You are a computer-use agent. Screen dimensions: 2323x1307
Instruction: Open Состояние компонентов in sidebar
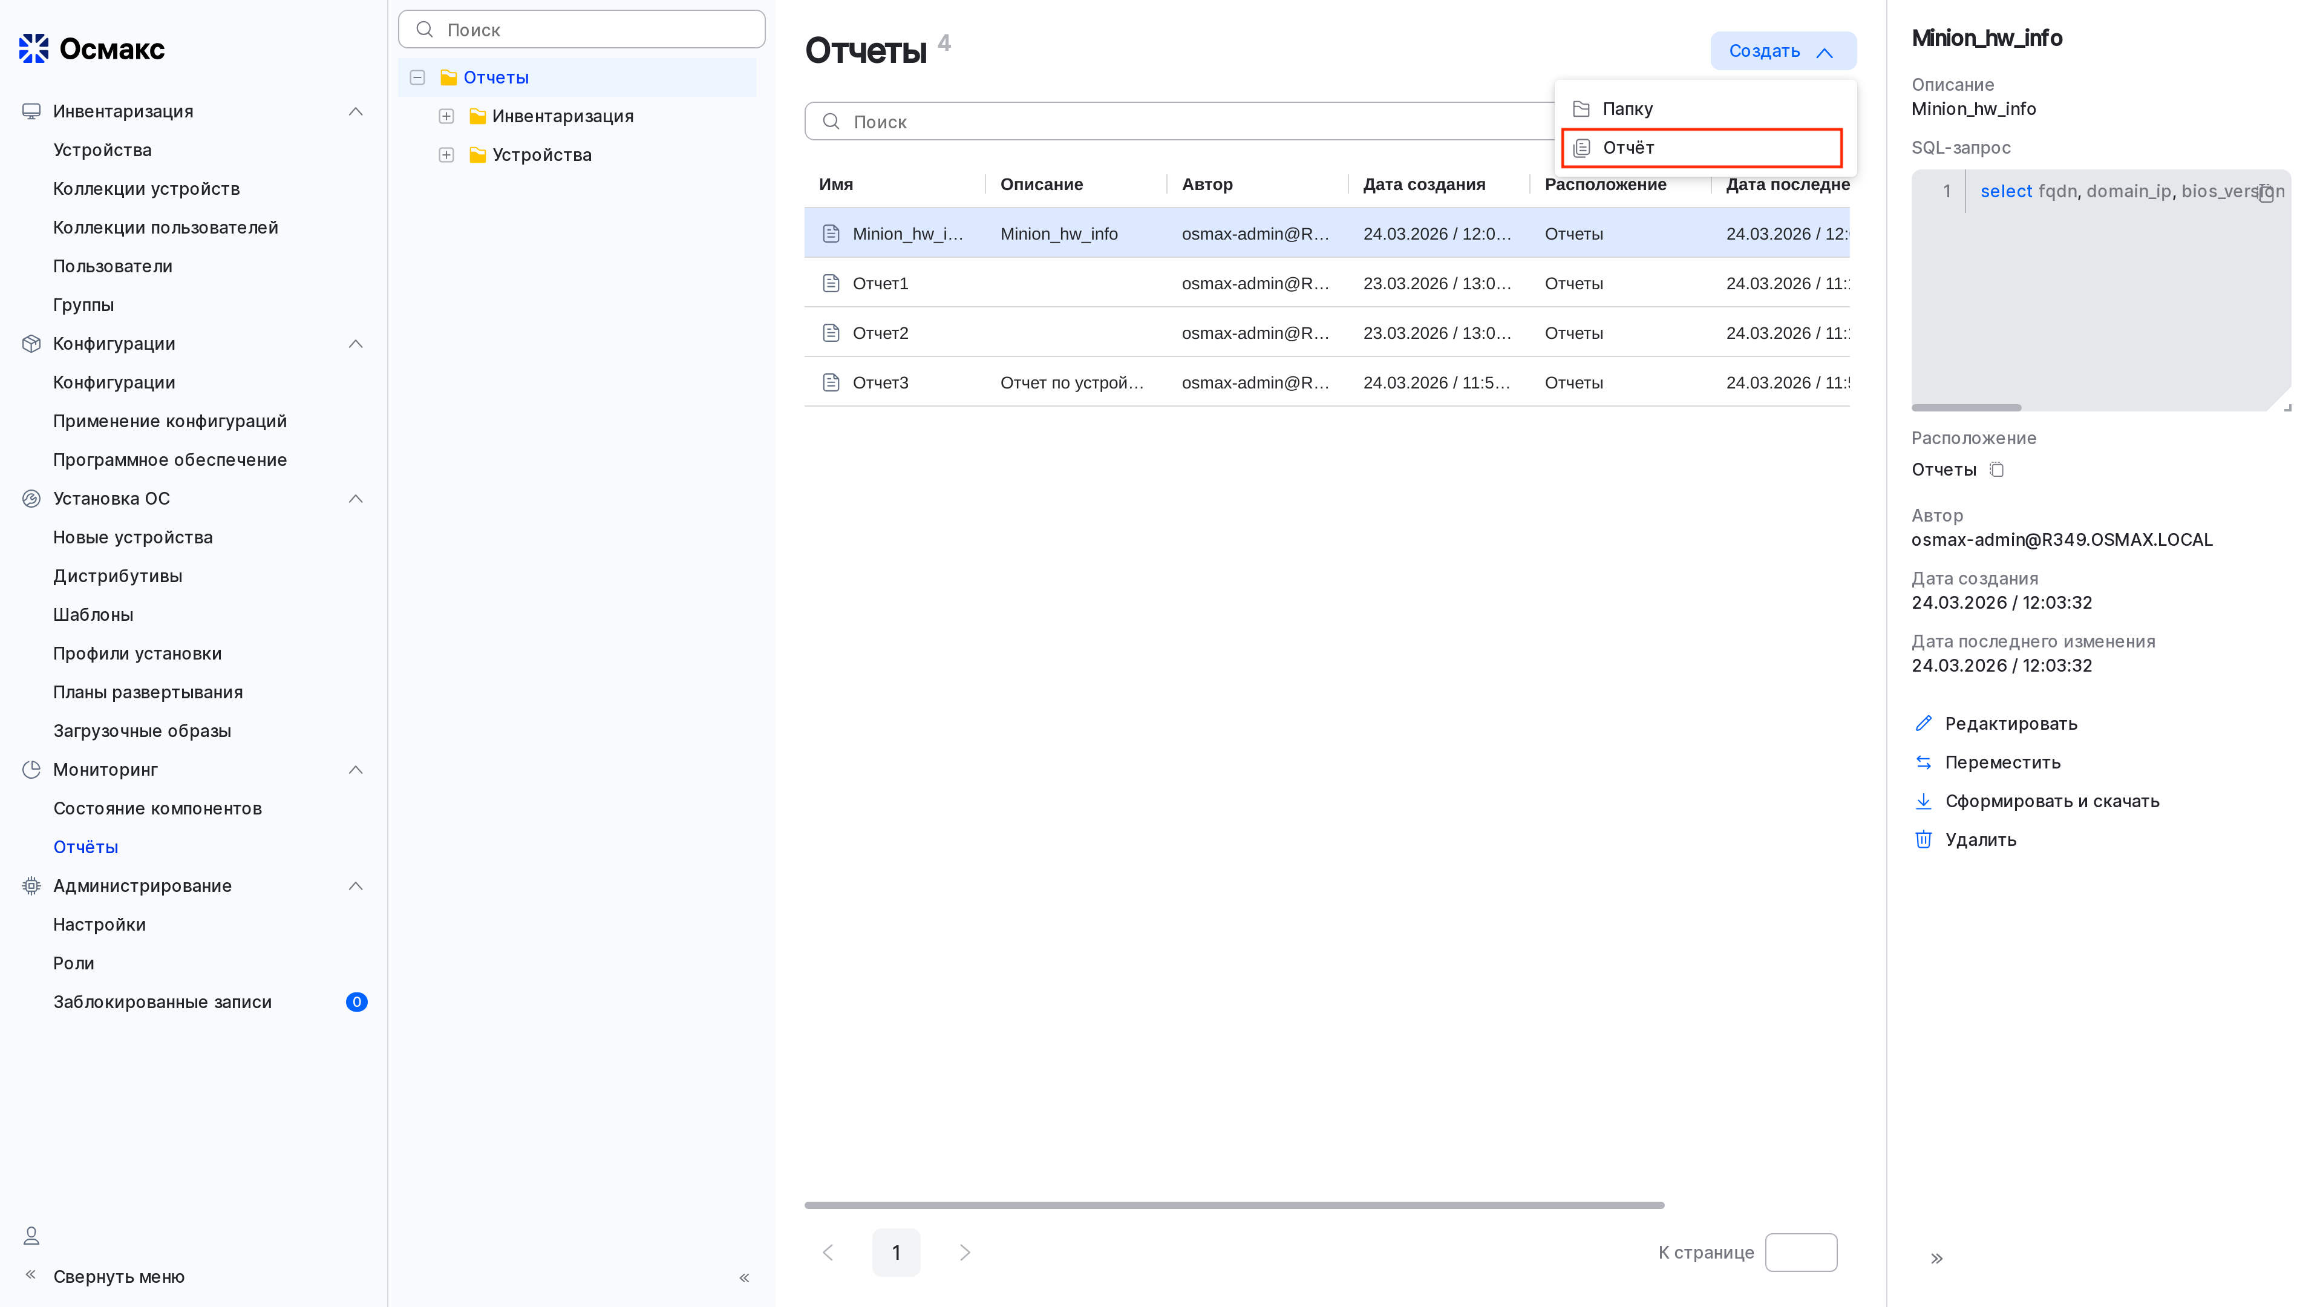click(157, 808)
